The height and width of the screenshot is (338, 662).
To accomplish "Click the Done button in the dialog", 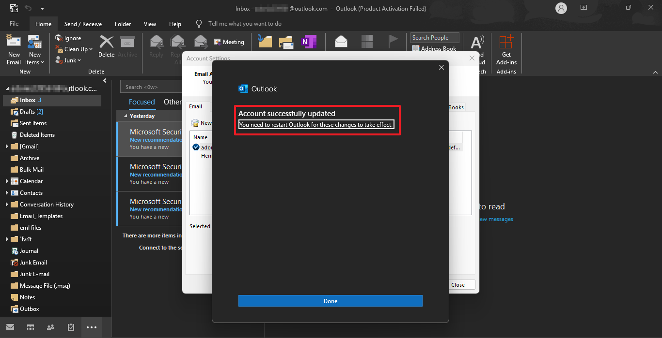I will click(331, 301).
